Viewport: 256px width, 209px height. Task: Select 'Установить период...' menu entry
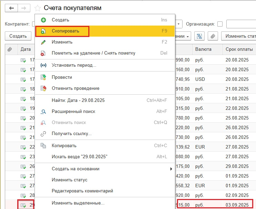point(105,65)
